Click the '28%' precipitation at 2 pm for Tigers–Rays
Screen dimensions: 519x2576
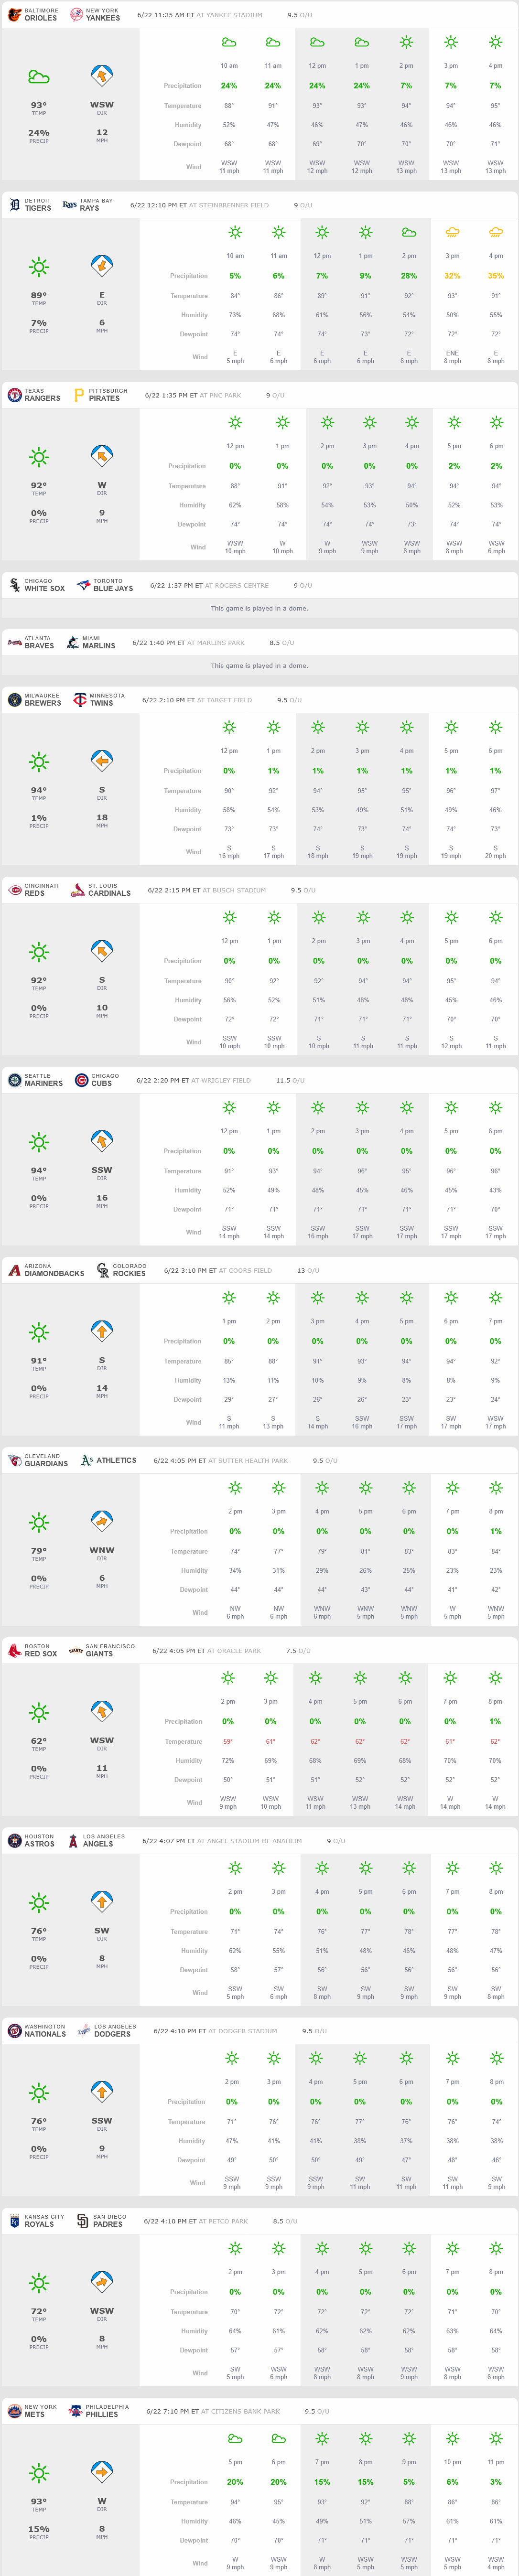click(x=409, y=276)
